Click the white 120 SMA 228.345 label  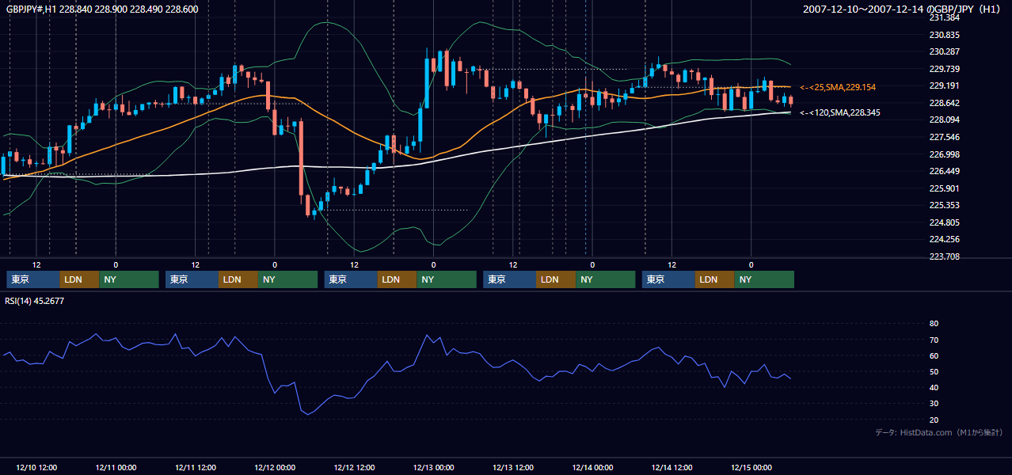pyautogui.click(x=840, y=113)
